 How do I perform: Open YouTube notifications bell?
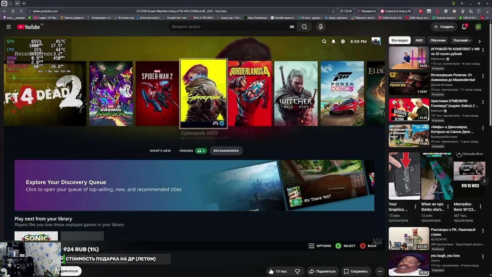[464, 27]
